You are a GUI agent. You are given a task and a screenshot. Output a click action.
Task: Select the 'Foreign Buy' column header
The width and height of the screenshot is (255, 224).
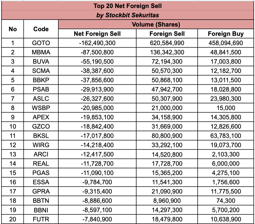pyautogui.click(x=226, y=34)
